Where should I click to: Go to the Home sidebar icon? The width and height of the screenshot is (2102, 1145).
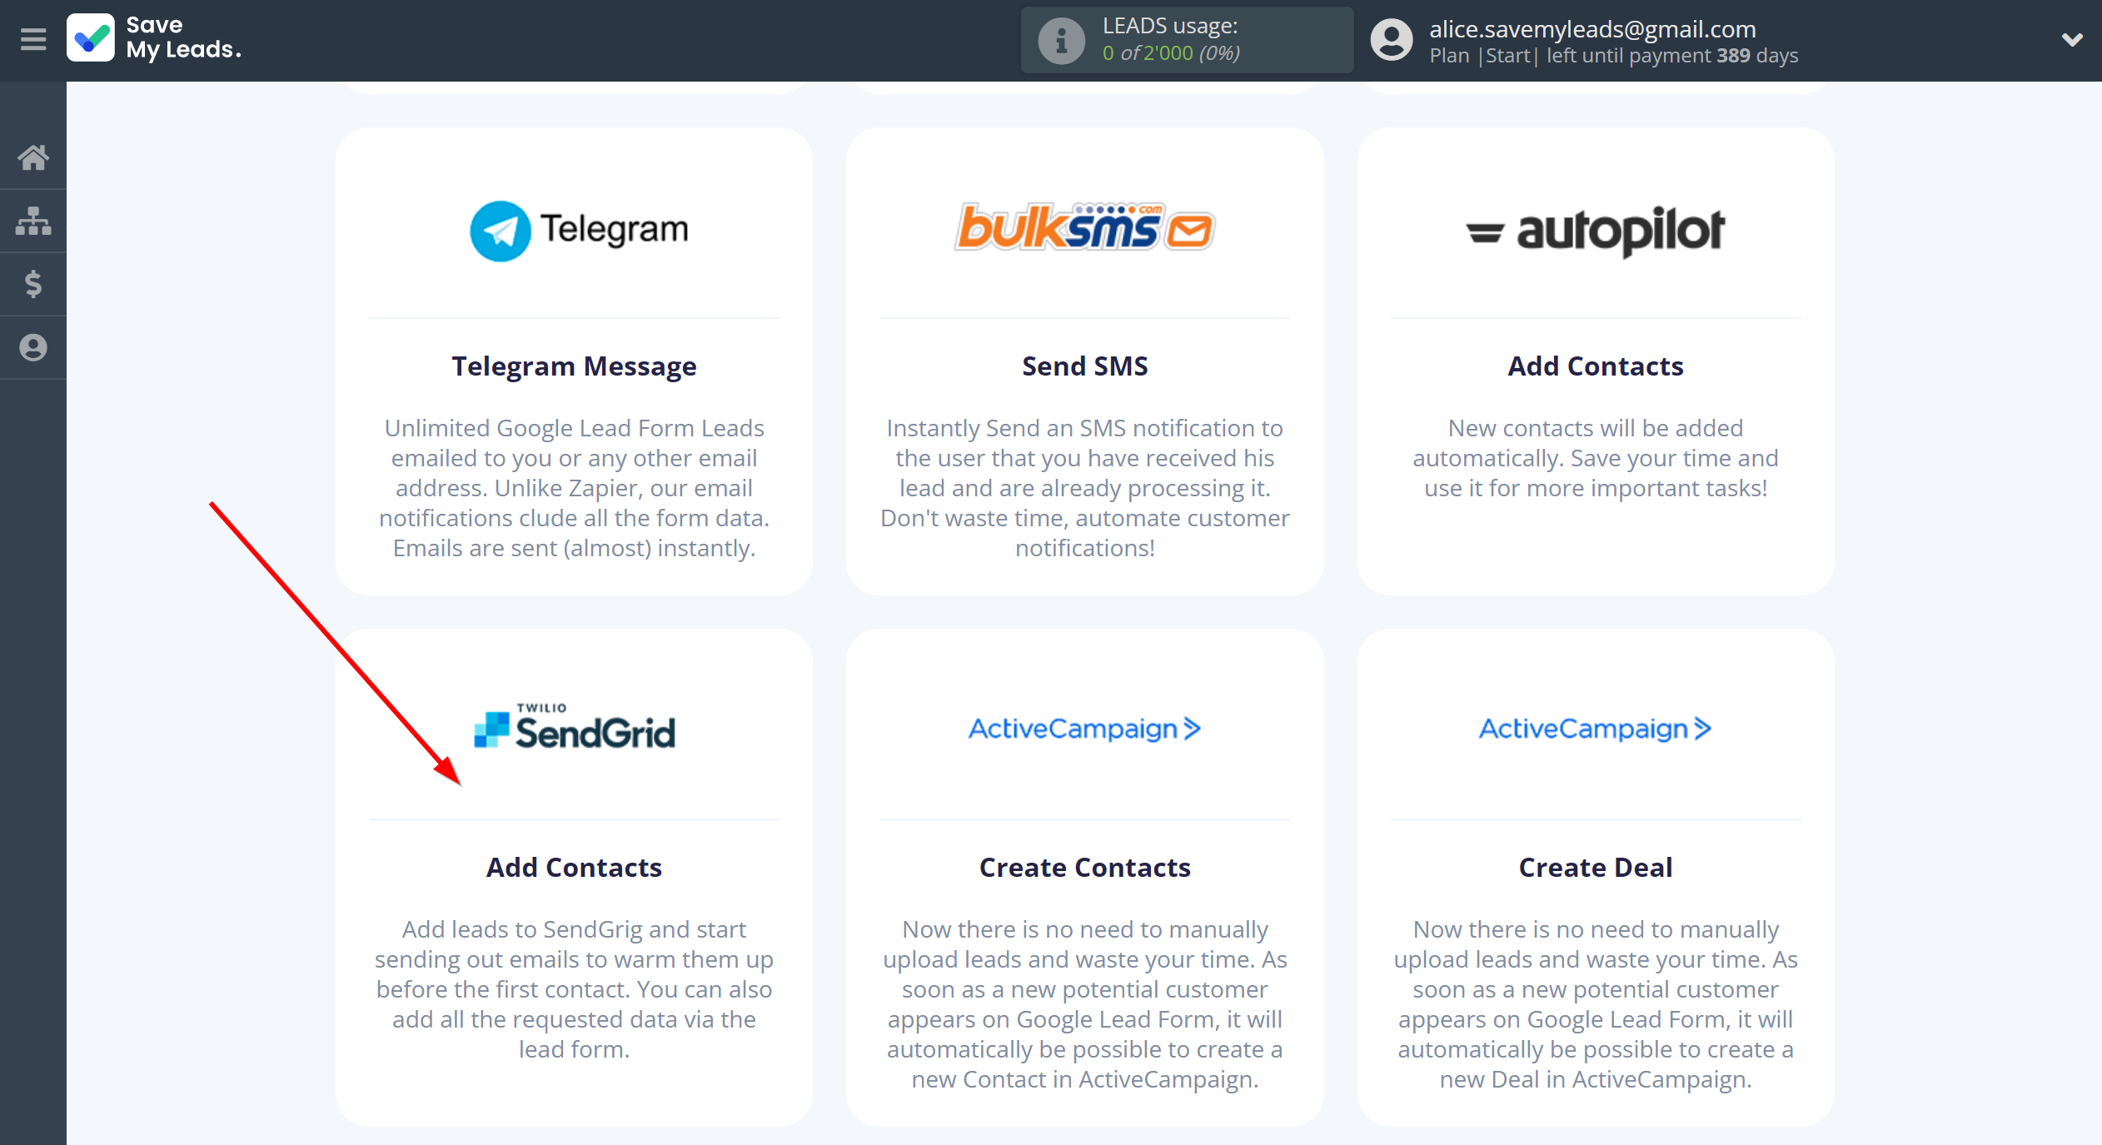(x=33, y=157)
